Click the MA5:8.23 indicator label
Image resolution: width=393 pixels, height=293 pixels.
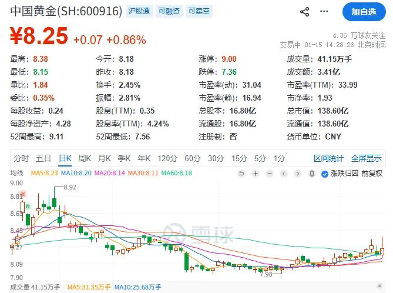(x=45, y=173)
